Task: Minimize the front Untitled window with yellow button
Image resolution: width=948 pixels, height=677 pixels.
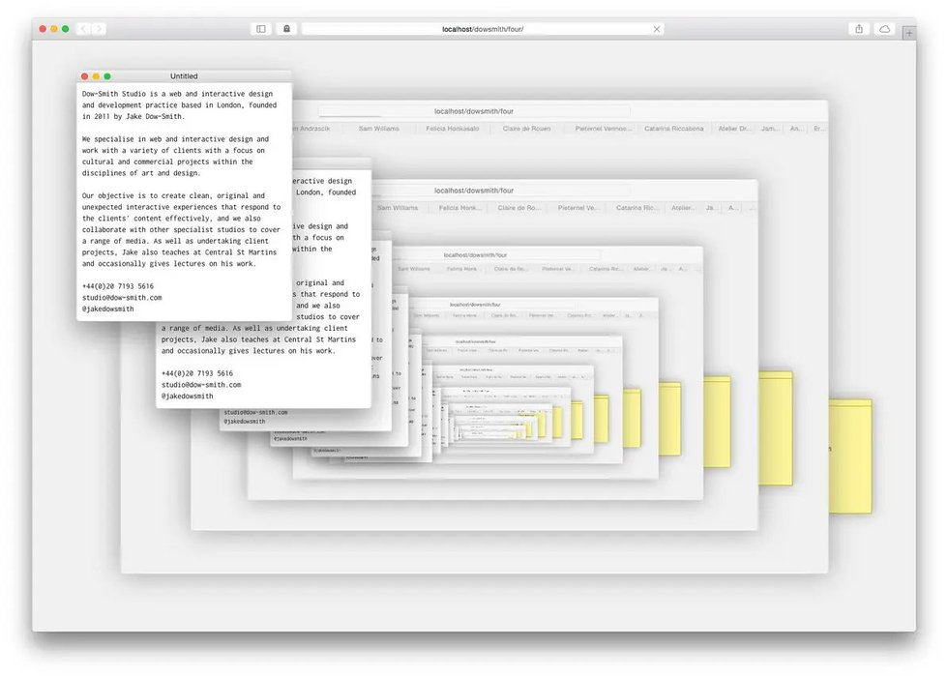Action: pyautogui.click(x=96, y=76)
